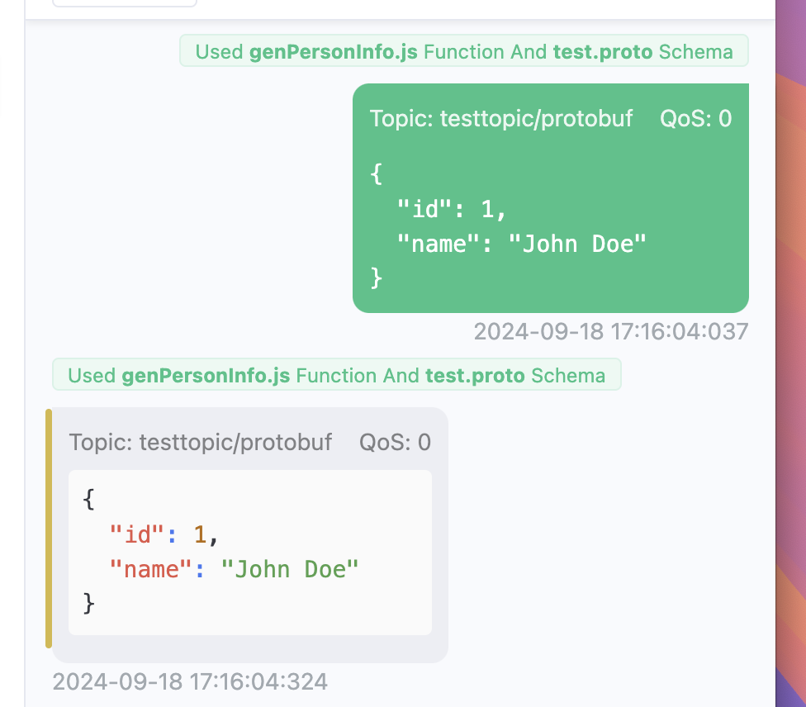Click the yellow color bar beside the received message

click(x=49, y=529)
